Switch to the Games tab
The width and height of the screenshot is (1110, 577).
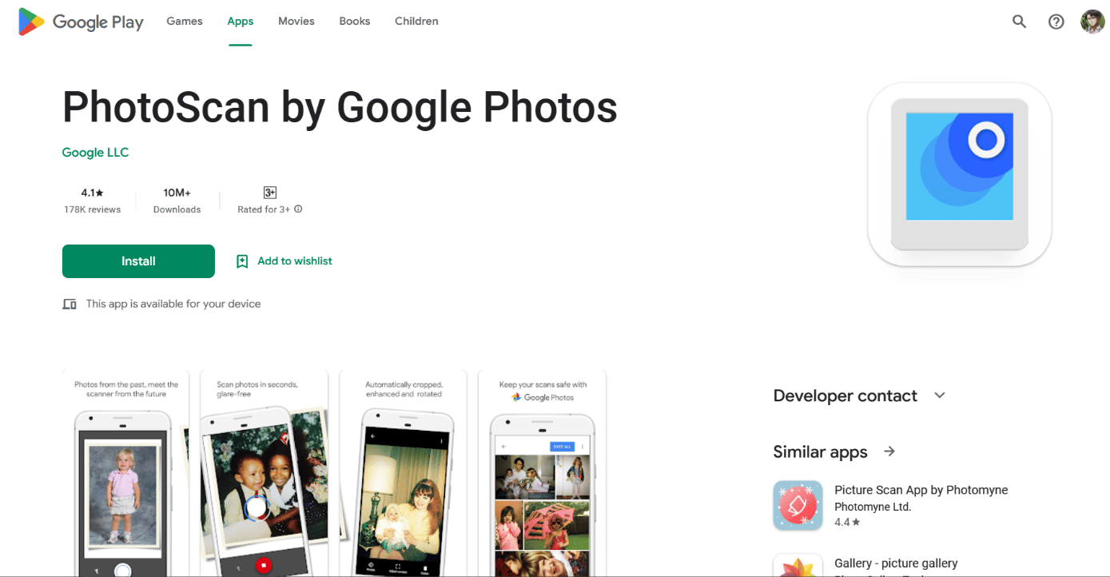(x=185, y=22)
